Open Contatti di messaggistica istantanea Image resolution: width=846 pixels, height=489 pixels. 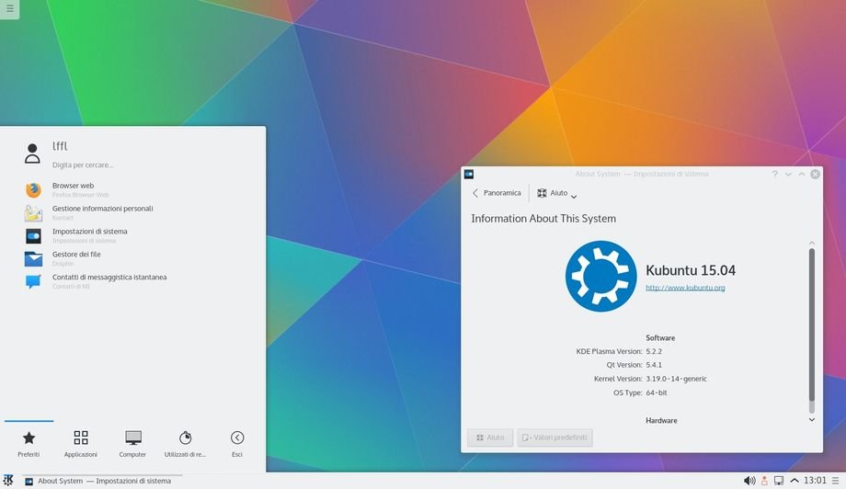click(x=109, y=281)
